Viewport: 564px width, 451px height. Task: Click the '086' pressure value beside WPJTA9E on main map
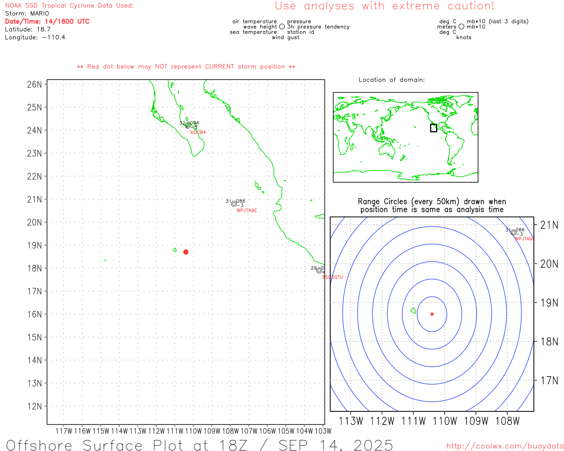point(241,201)
